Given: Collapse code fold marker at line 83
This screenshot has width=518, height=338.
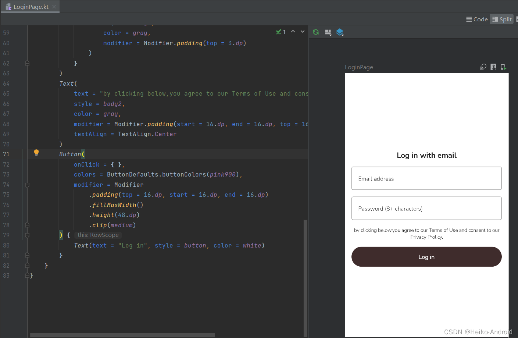Looking at the screenshot, I should pyautogui.click(x=27, y=275).
